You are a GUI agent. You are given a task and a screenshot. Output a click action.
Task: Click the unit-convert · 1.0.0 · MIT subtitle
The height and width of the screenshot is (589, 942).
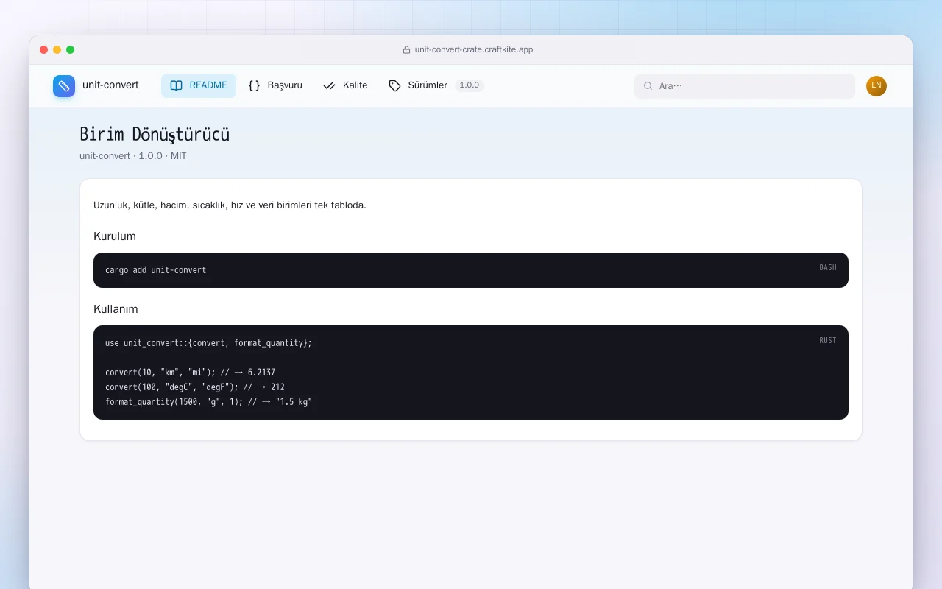pos(133,156)
